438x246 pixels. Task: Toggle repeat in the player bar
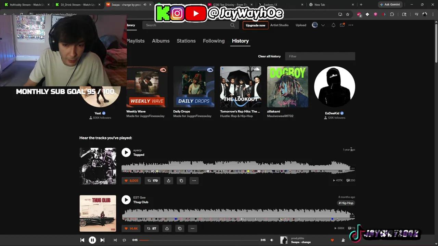pos(124,240)
